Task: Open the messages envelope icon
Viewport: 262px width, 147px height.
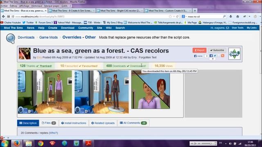Action: 228,28
